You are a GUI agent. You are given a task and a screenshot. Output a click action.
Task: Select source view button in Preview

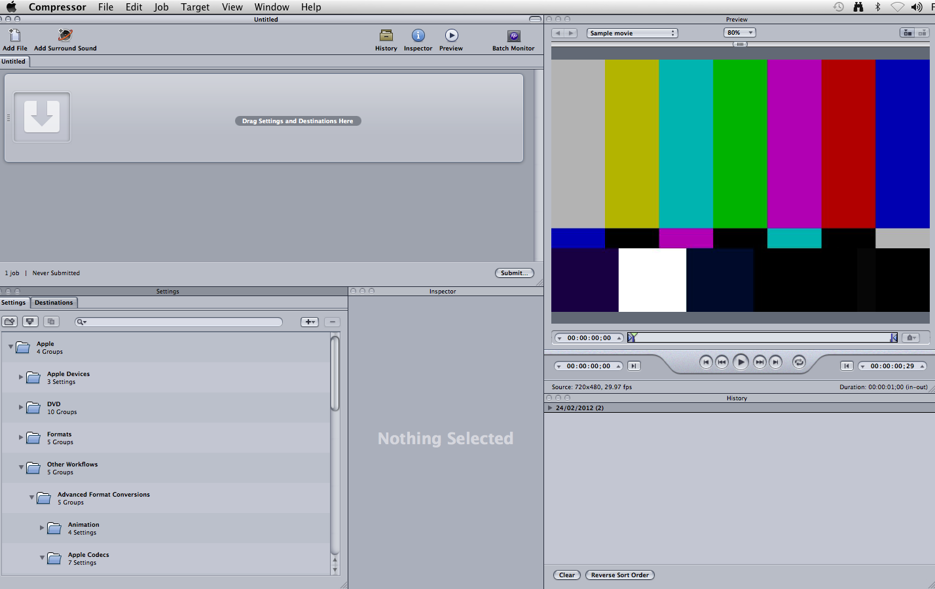907,33
